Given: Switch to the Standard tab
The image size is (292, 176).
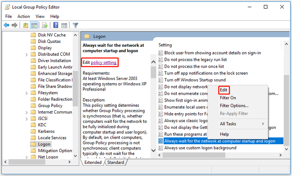Looking at the screenshot, I should 115,162.
